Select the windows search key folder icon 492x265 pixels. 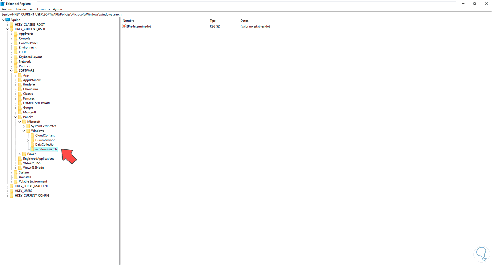(33, 149)
